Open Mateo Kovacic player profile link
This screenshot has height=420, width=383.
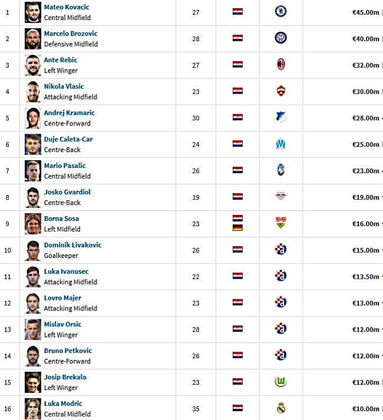[x=67, y=7]
